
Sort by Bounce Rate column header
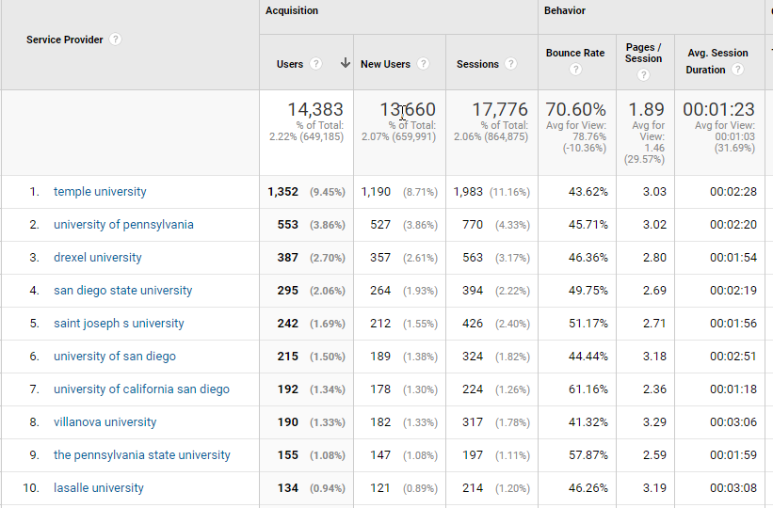coord(574,54)
